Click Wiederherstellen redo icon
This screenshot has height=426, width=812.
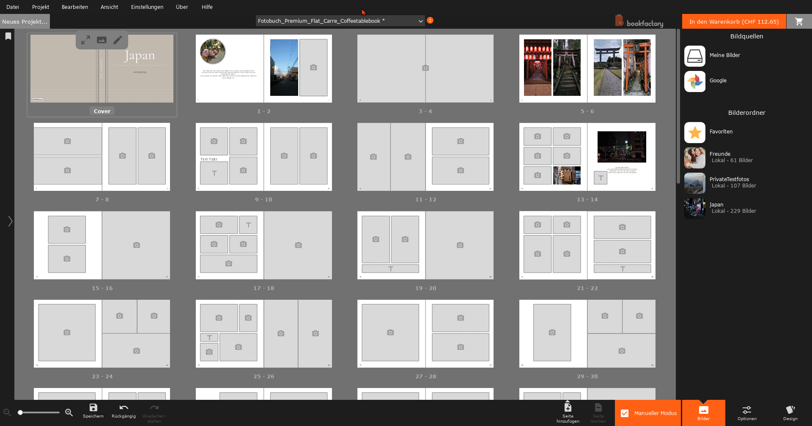point(154,413)
